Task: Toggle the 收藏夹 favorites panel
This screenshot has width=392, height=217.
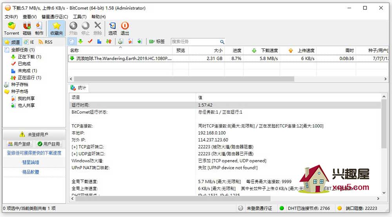Action: 56,29
